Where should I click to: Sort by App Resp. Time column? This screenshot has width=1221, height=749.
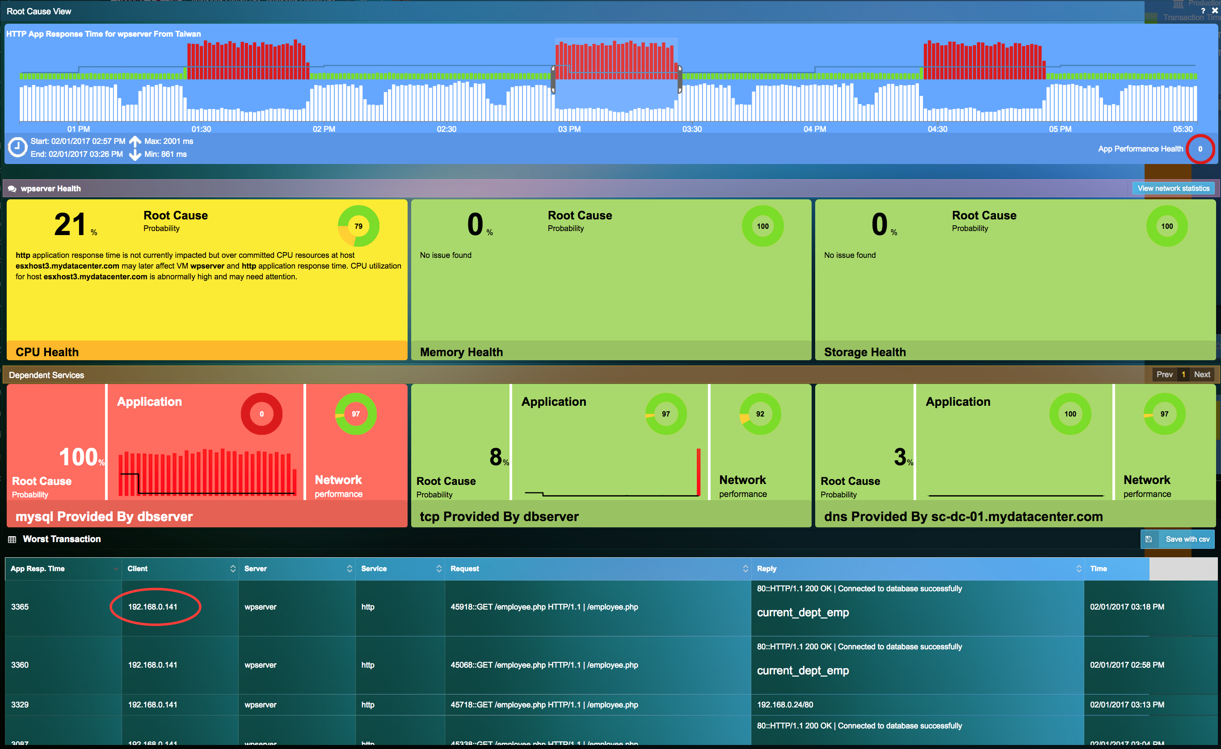(x=63, y=569)
